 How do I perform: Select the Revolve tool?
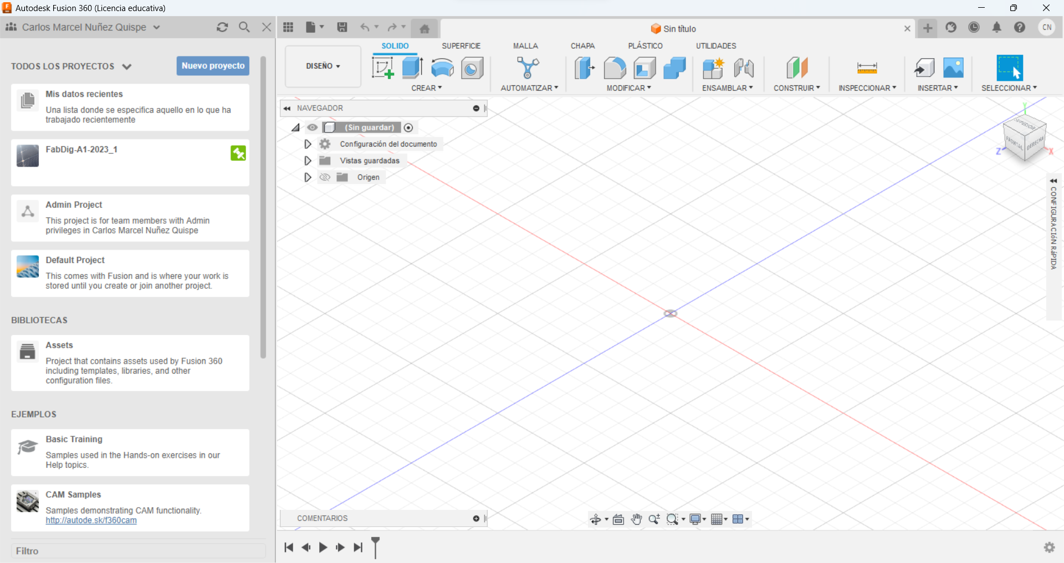click(x=442, y=68)
